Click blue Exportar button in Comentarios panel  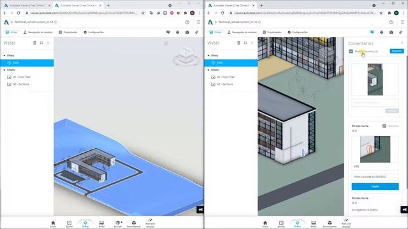(x=397, y=51)
